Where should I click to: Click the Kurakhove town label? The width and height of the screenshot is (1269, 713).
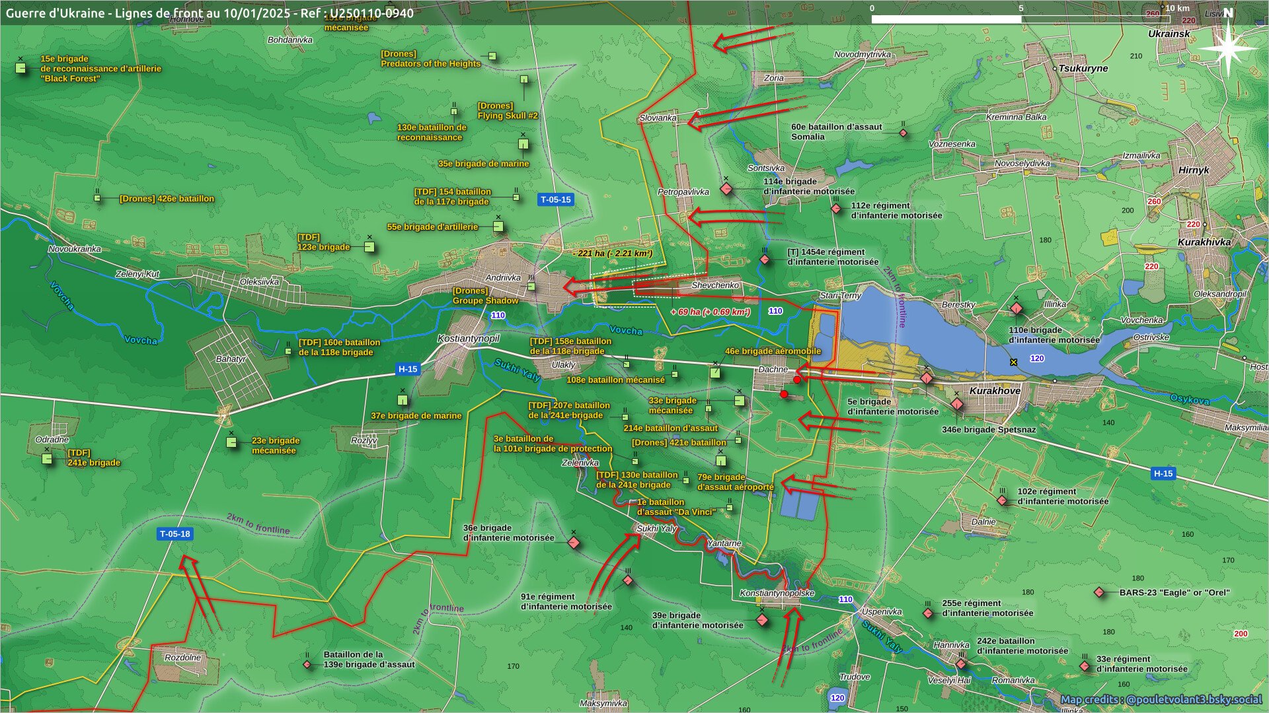coord(995,390)
